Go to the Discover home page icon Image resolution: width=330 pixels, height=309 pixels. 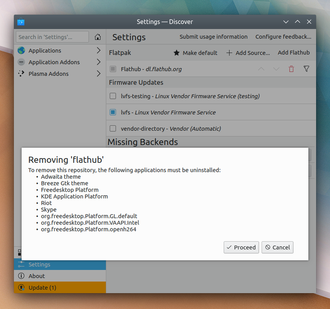click(x=98, y=37)
